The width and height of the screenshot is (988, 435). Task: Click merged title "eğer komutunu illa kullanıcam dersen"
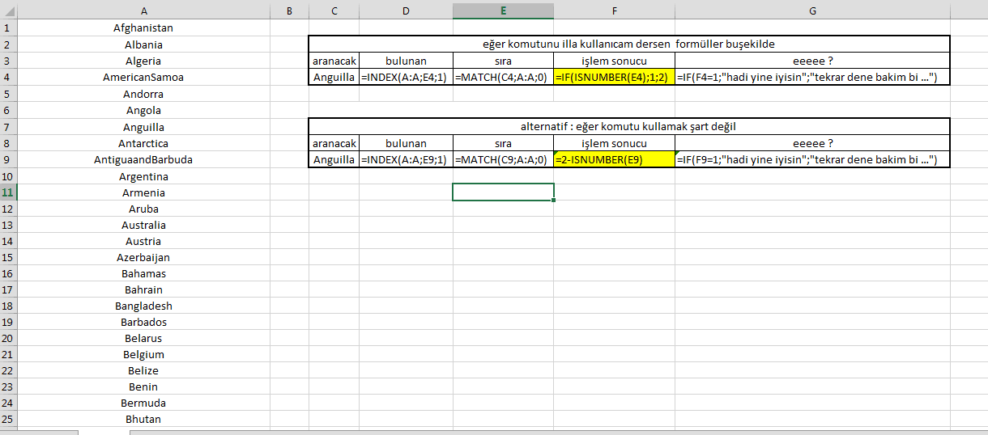(628, 44)
